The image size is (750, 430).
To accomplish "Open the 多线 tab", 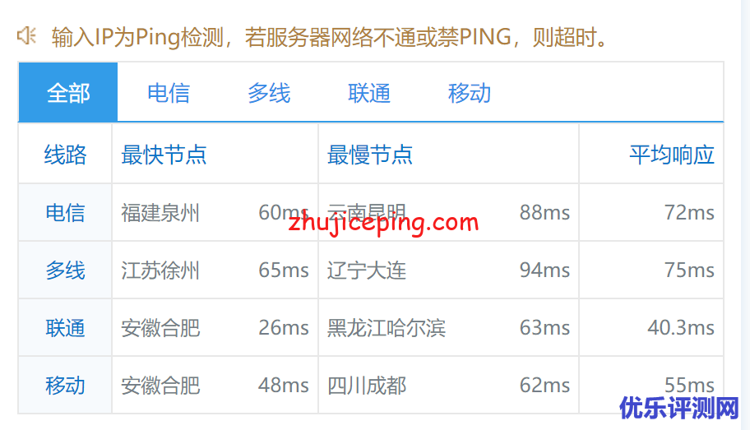I will [269, 92].
